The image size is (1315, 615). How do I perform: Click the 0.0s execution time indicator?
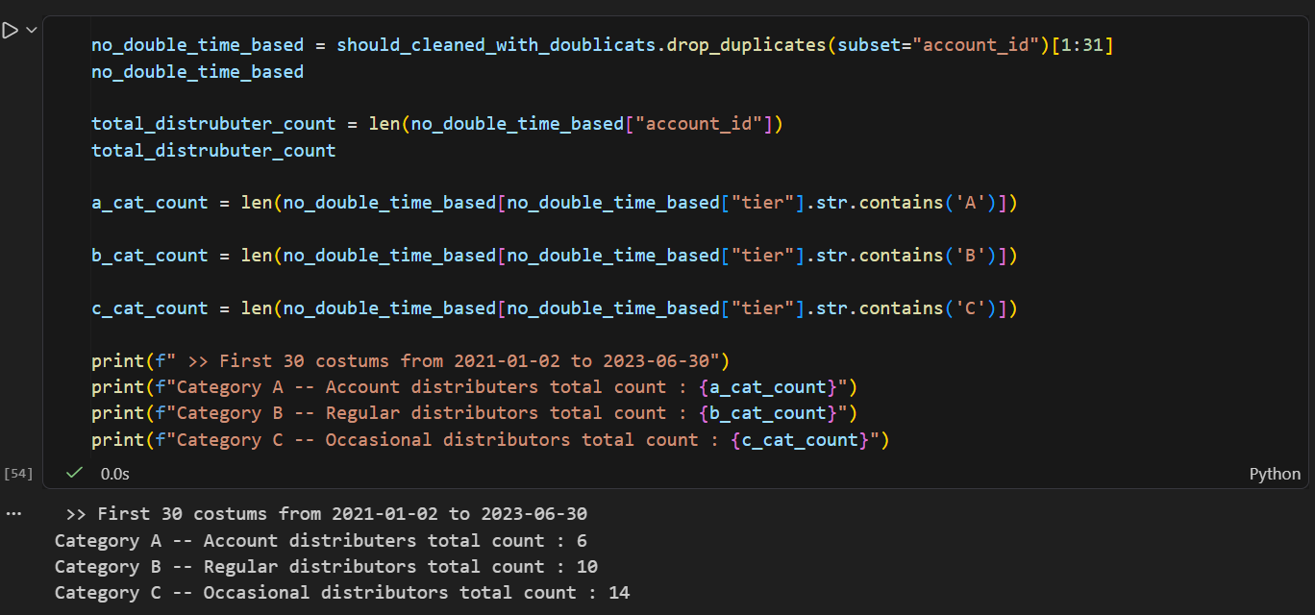point(115,474)
